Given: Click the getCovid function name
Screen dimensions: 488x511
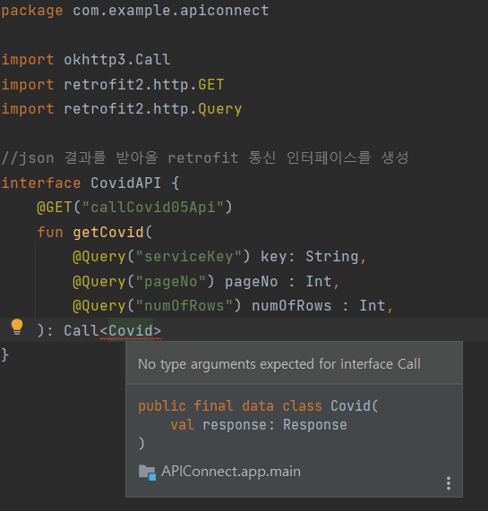Looking at the screenshot, I should click(108, 233).
